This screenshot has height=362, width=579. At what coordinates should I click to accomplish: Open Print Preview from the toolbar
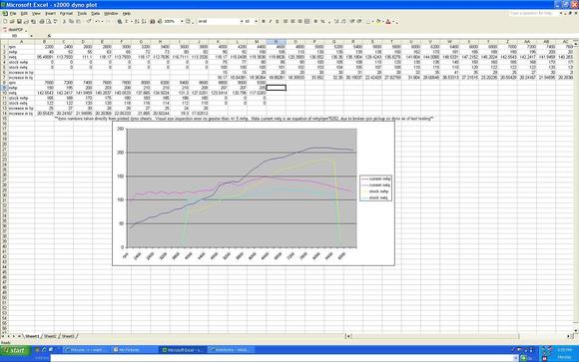(48, 21)
